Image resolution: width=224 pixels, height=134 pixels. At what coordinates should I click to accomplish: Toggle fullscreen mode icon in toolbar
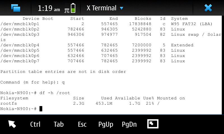(x=153, y=124)
